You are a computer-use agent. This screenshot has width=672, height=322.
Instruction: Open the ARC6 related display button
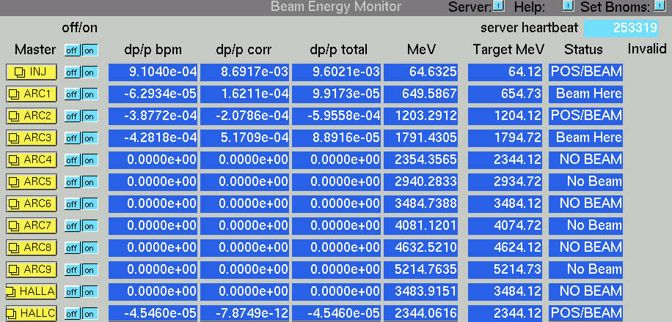(32, 204)
